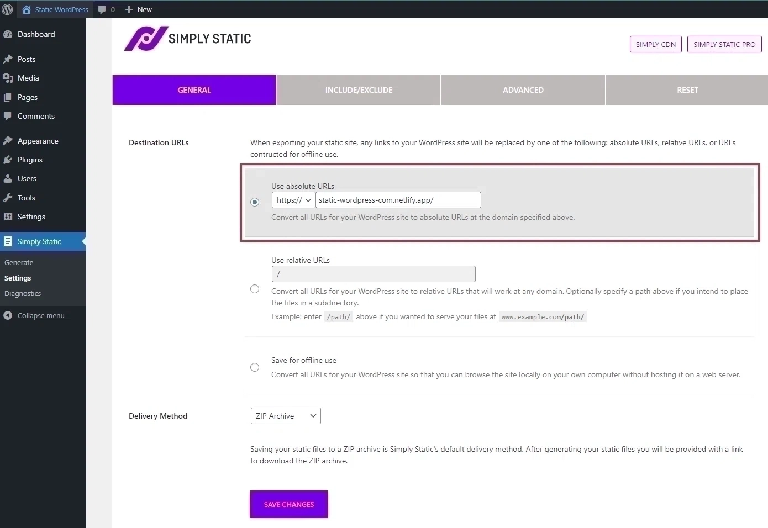Viewport: 768px width, 528px height.
Task: Click the SAVE CHANGES button
Action: click(288, 504)
